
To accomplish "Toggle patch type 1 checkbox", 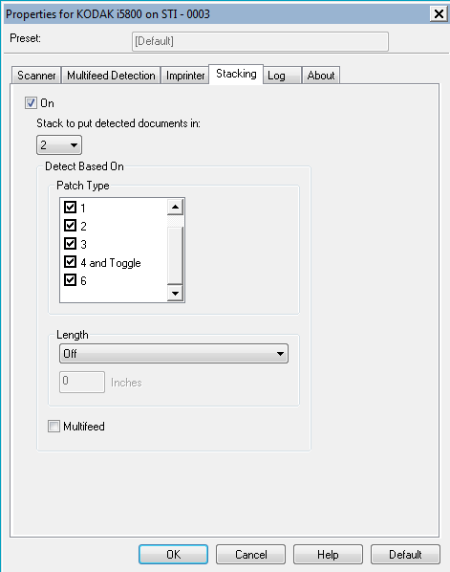I will point(70,208).
